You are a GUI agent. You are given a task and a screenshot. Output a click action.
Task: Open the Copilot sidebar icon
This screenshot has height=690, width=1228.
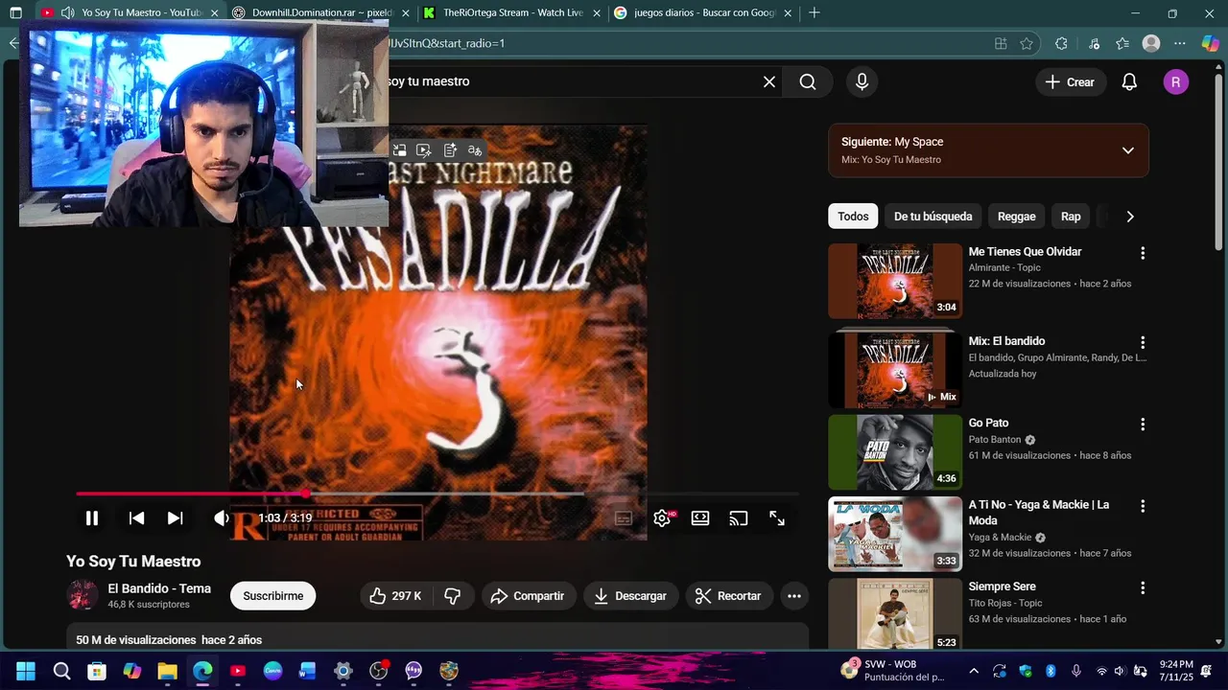1210,43
